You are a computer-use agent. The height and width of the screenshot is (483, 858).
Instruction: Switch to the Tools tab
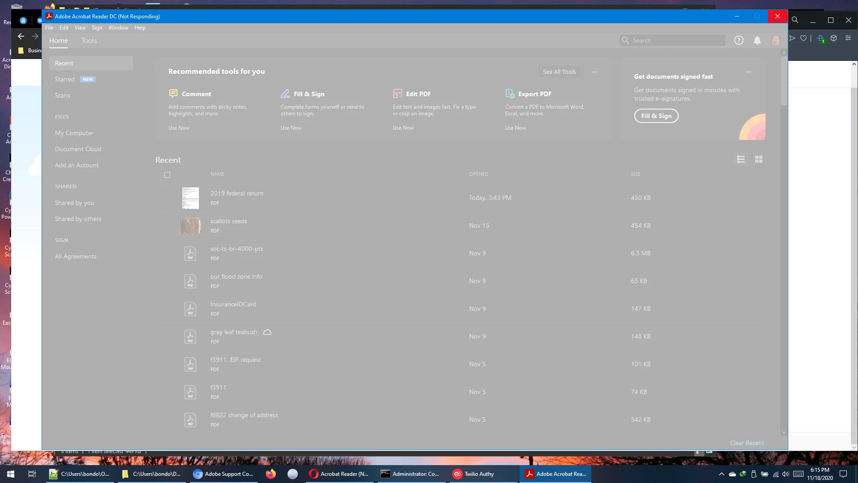(89, 41)
